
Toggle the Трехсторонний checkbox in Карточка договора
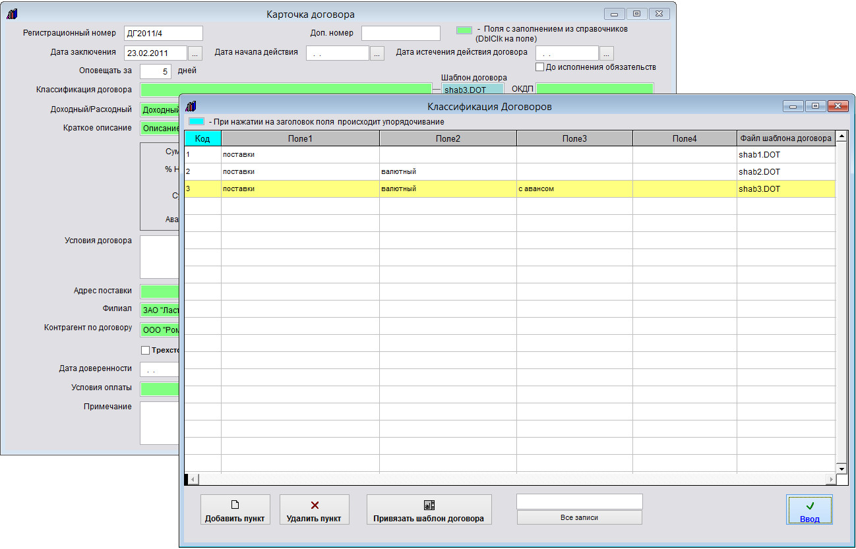click(146, 350)
